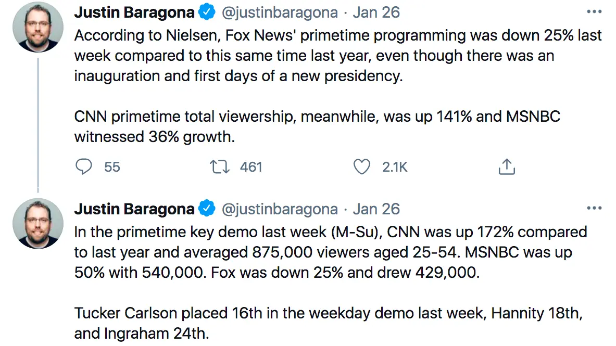Open the tweet about primetime key demo
This screenshot has width=616, height=346.
(x=330, y=252)
